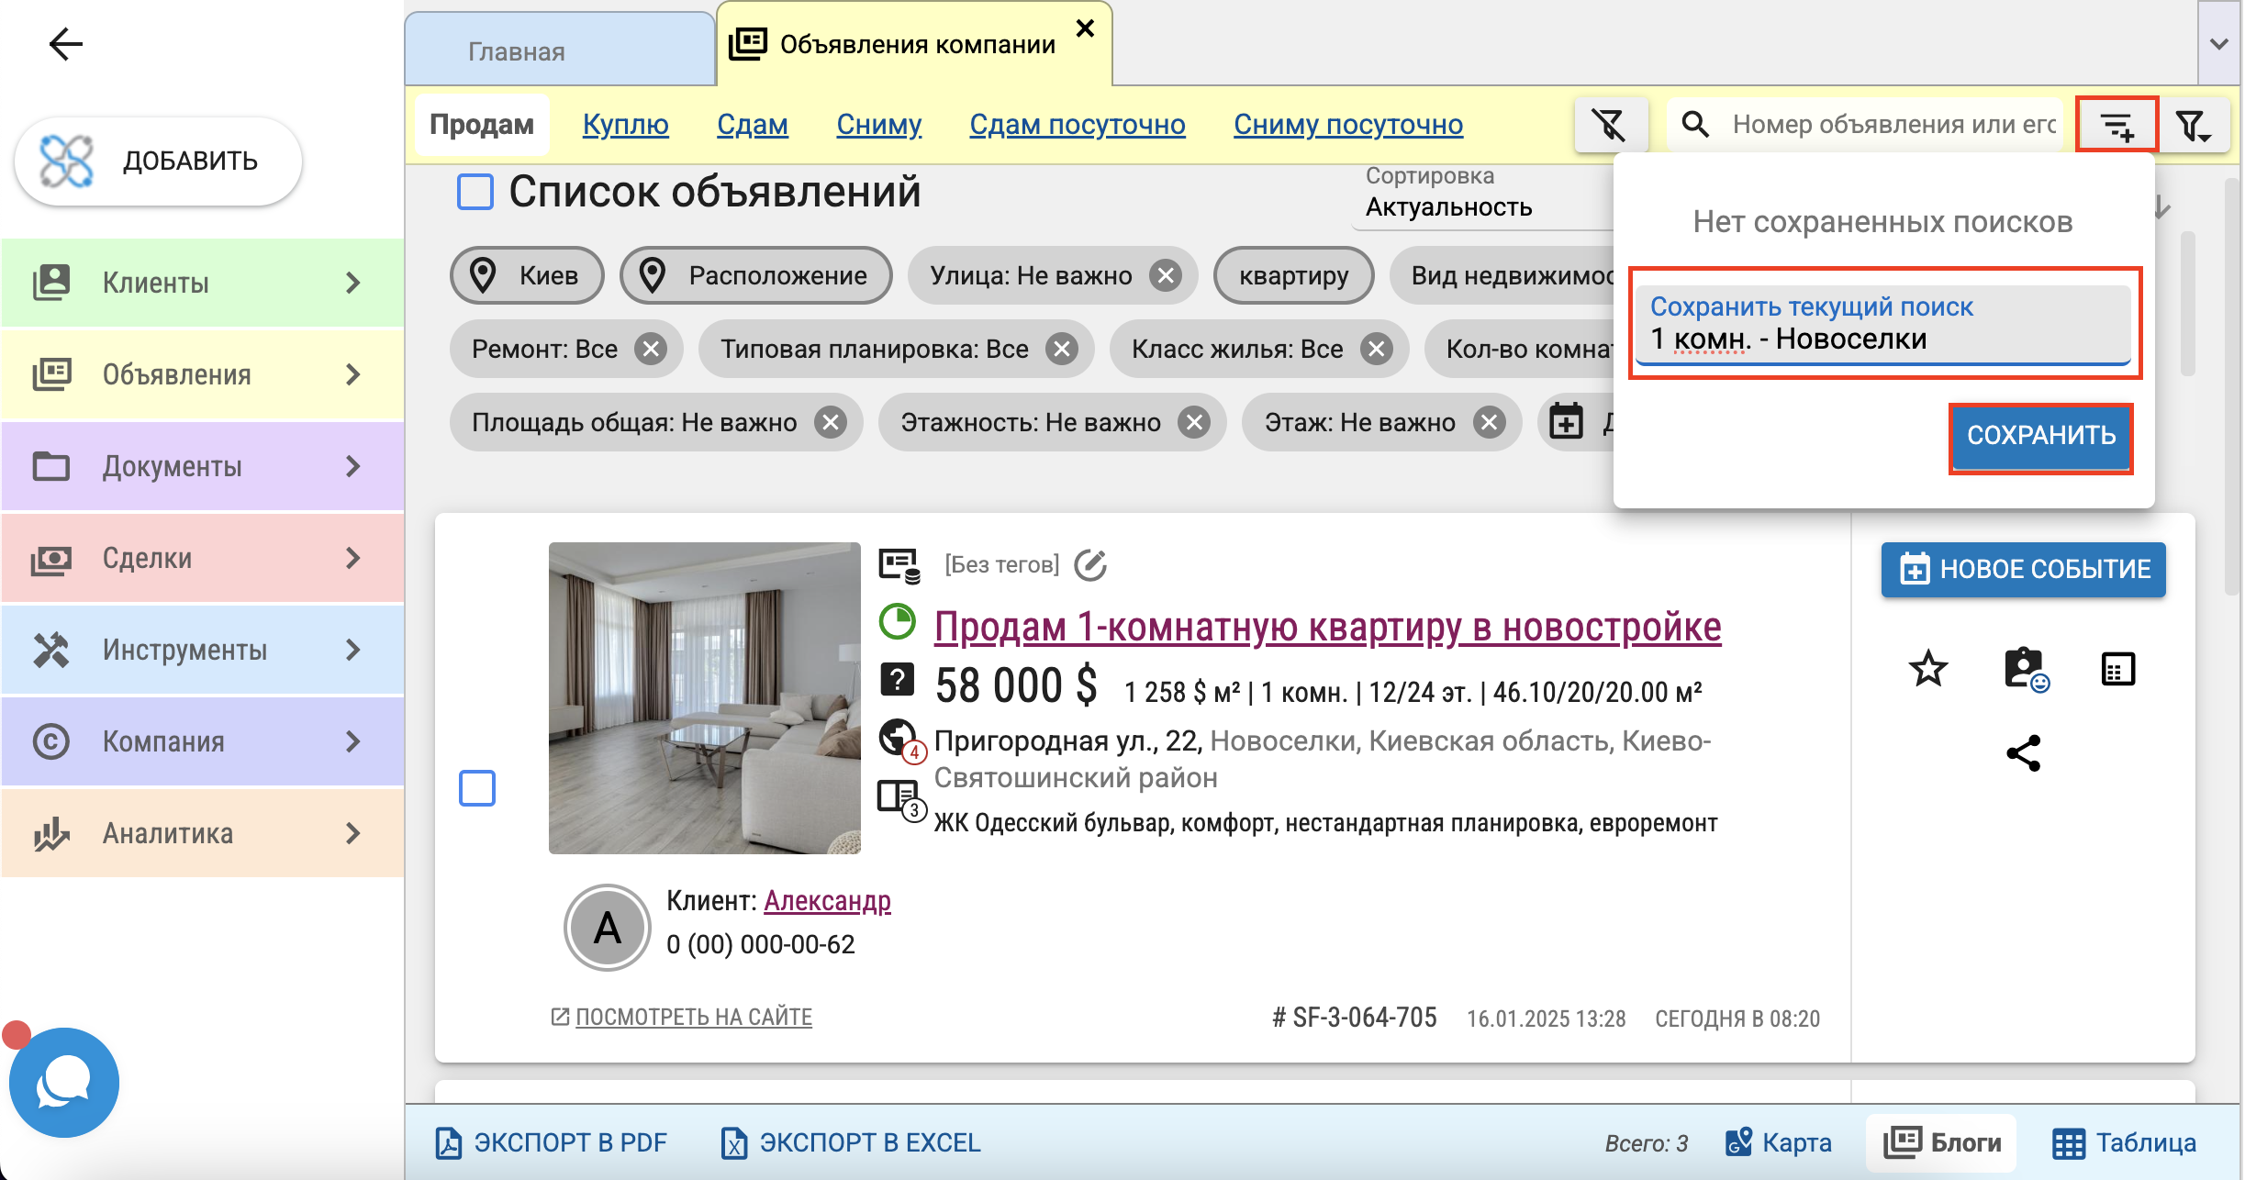Open the Продам 1-комнатную квартиру listing link
This screenshot has width=2245, height=1180.
point(1327,628)
